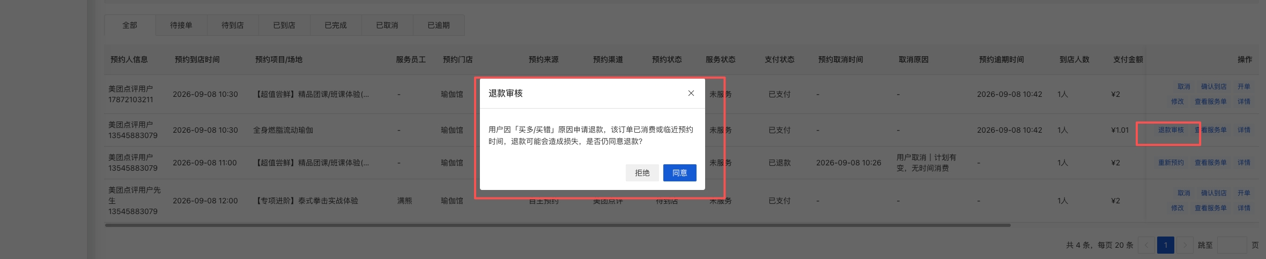
Task: Click the 取消原因 column header
Action: click(914, 59)
